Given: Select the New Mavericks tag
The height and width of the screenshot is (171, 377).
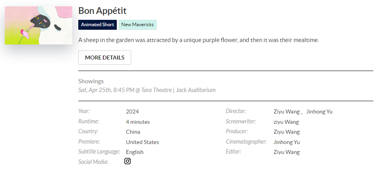Looking at the screenshot, I should click(137, 25).
